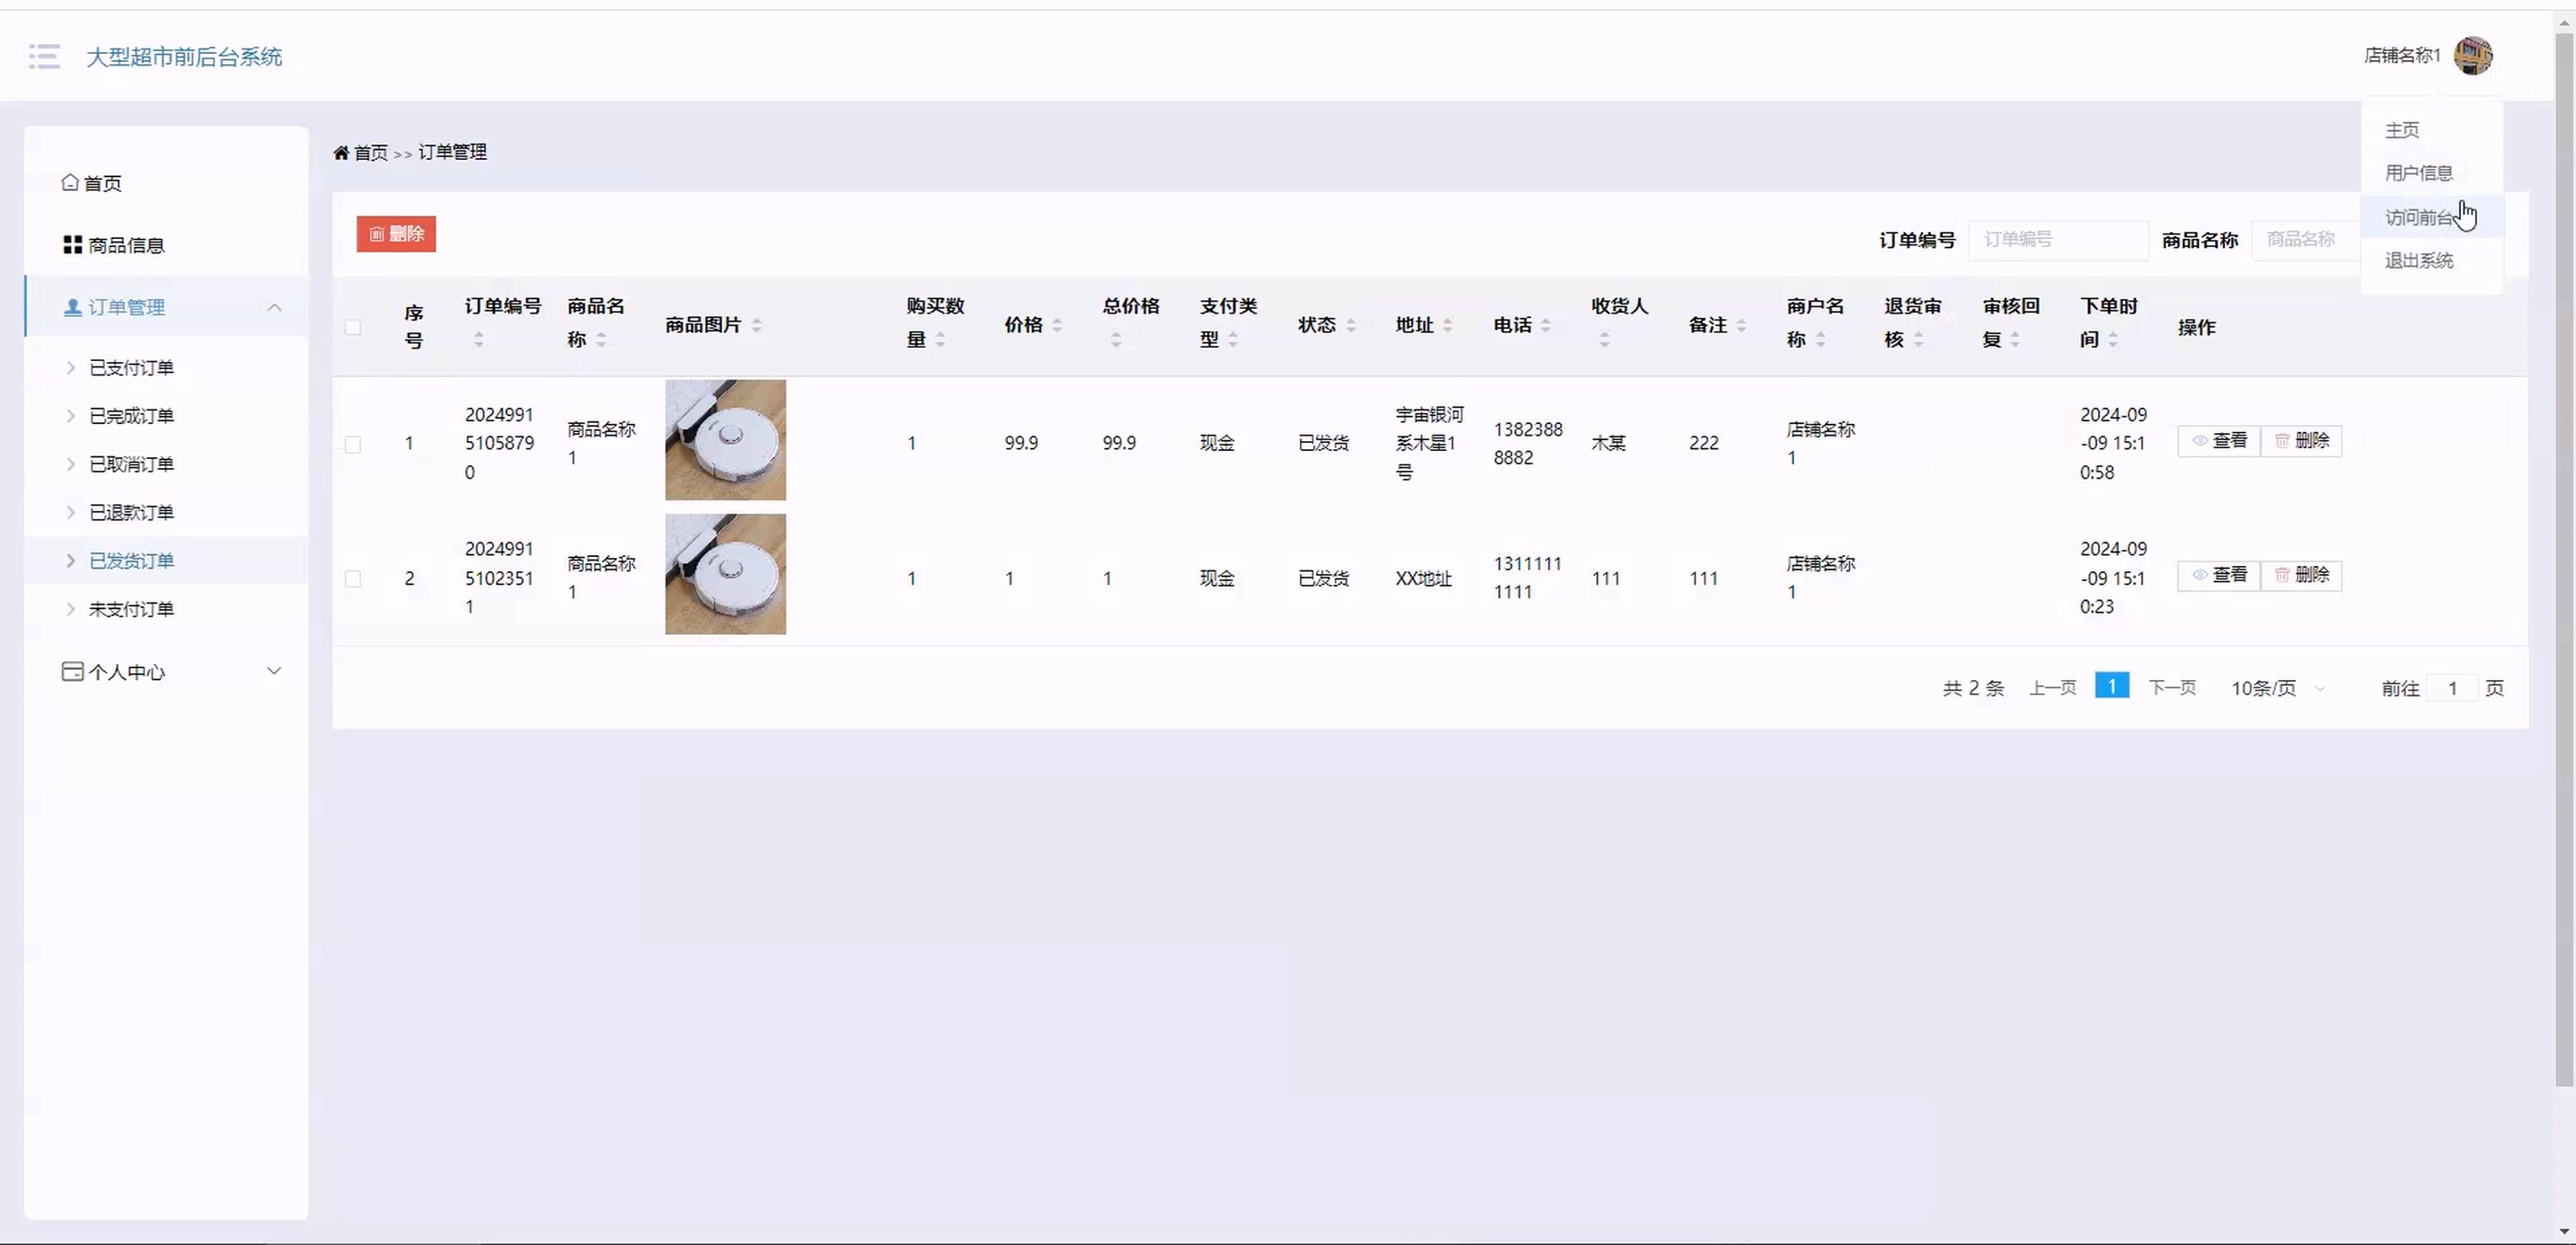Image resolution: width=2576 pixels, height=1245 pixels.
Task: Click the 商品信息 grid icon in the sidebar
Action: click(72, 245)
